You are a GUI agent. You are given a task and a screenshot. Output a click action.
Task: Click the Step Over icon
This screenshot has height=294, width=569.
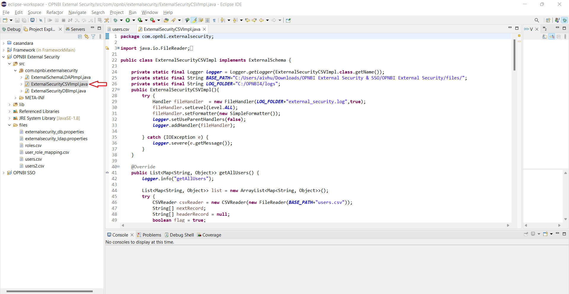point(84,20)
